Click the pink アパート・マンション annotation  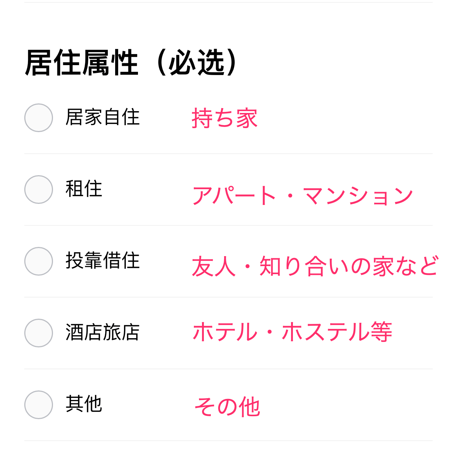[302, 195]
